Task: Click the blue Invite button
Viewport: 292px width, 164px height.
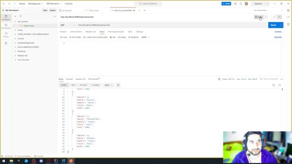Action: (226, 4)
